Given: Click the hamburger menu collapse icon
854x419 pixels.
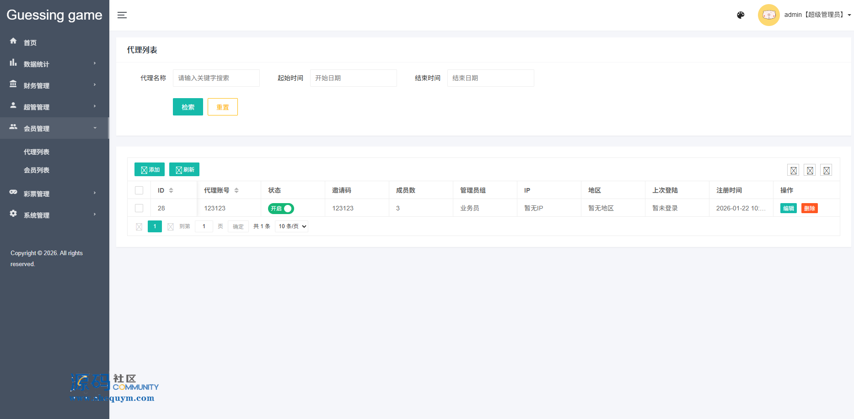Looking at the screenshot, I should tap(122, 15).
